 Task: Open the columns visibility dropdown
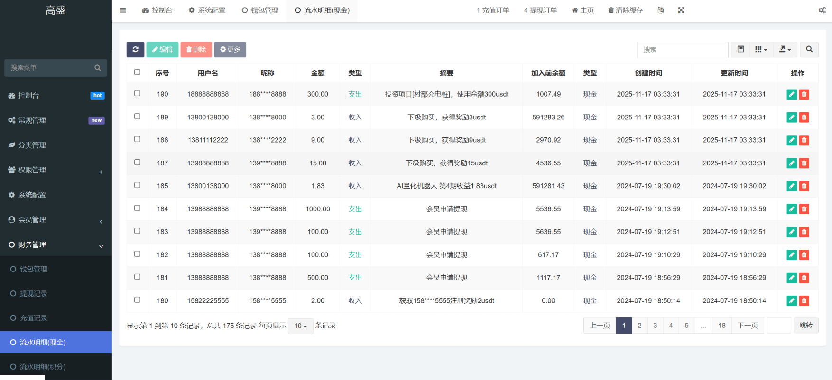tap(761, 49)
